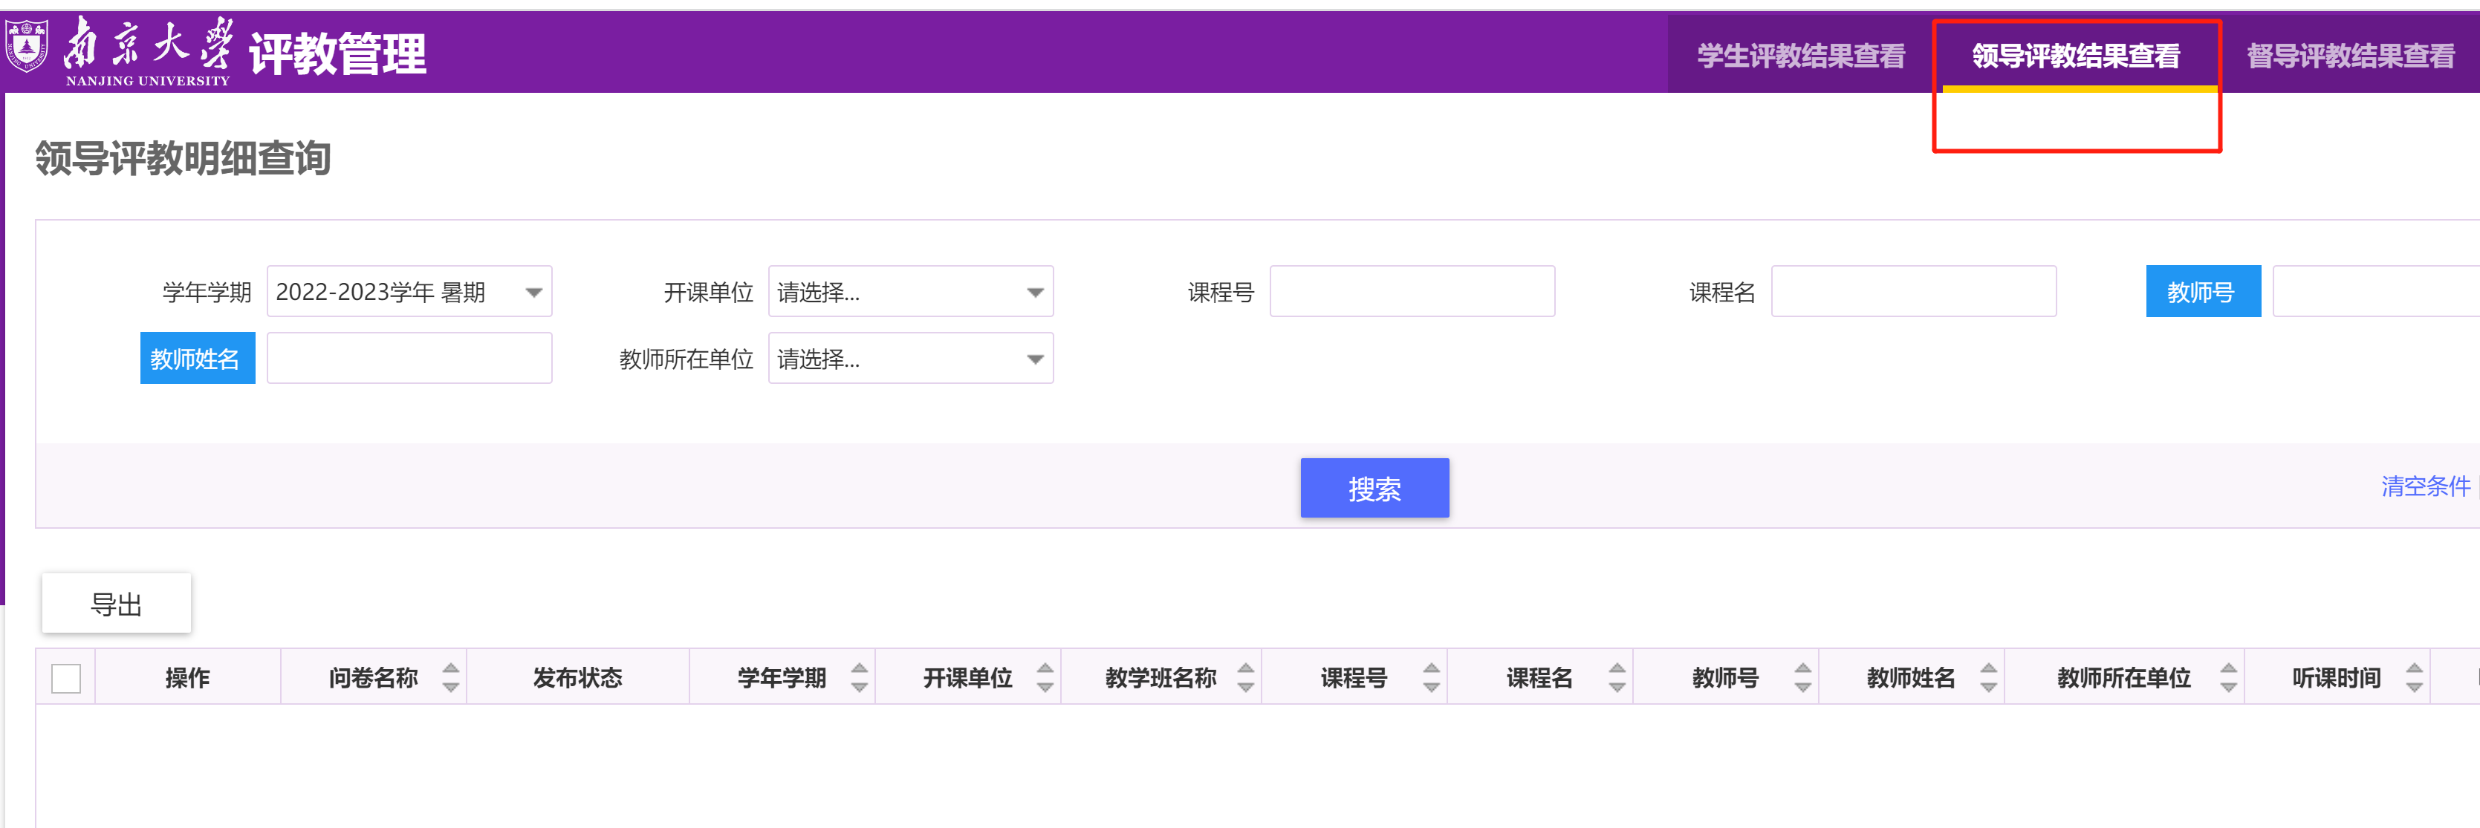Open the 学年学期 dropdown
The width and height of the screenshot is (2480, 828).
coord(409,292)
